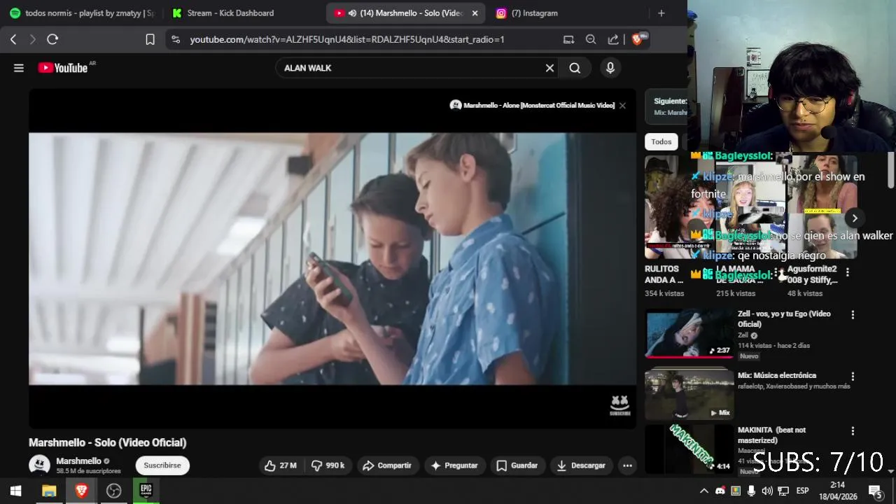Click the video player to pause
The width and height of the screenshot is (896, 504).
click(x=332, y=258)
